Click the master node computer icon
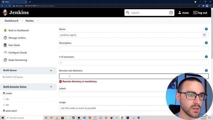The width and height of the screenshot is (213, 120). click(x=4, y=93)
